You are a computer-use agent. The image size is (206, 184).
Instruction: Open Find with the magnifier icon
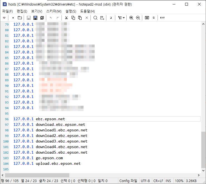pos(95,18)
